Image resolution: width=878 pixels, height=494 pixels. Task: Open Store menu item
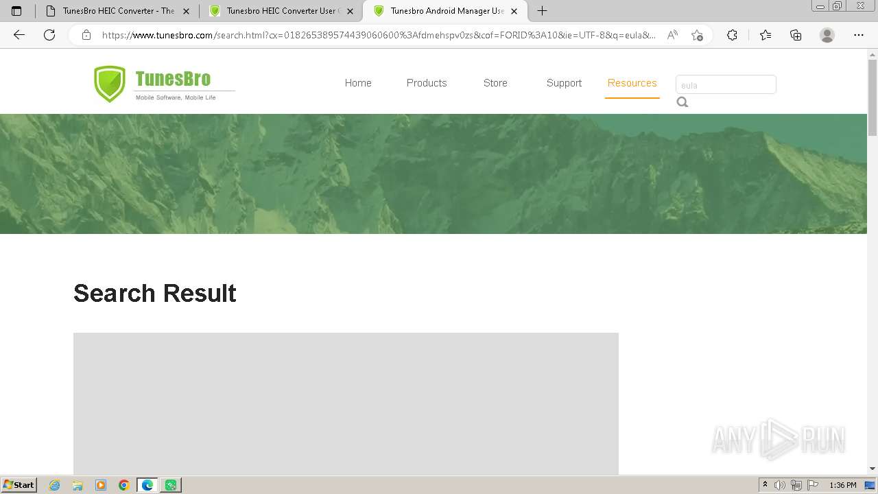(x=495, y=83)
